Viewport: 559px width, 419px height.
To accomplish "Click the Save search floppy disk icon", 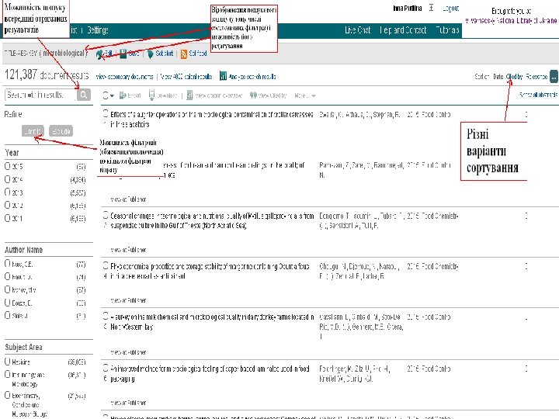I will click(123, 54).
